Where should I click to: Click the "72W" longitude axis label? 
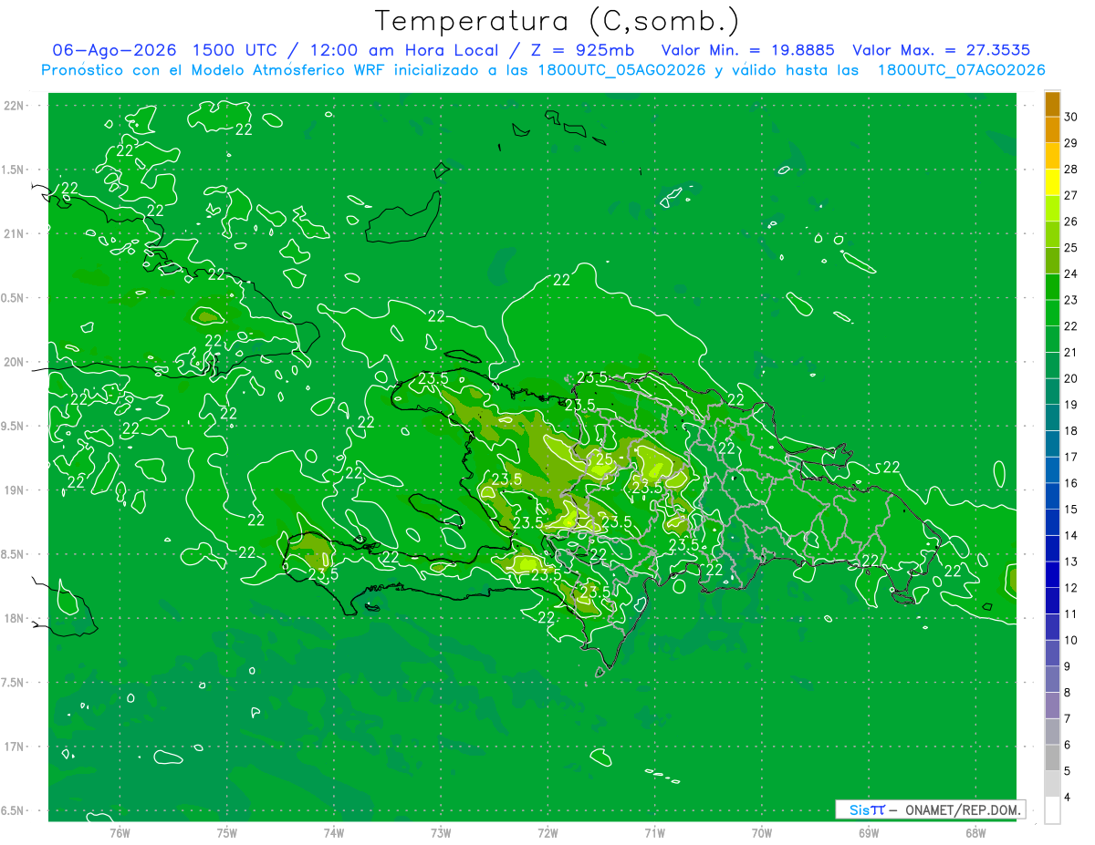[547, 833]
